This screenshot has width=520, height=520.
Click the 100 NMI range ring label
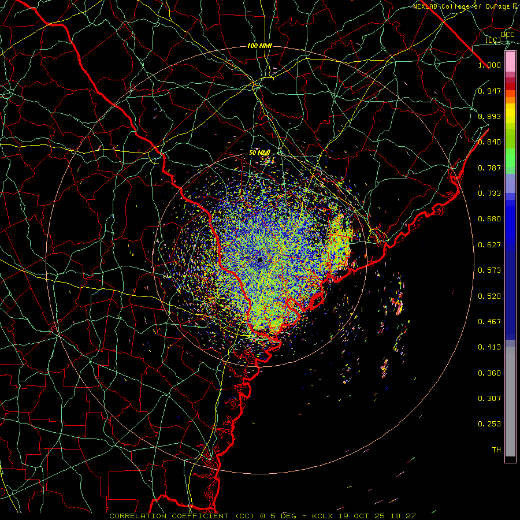point(259,46)
